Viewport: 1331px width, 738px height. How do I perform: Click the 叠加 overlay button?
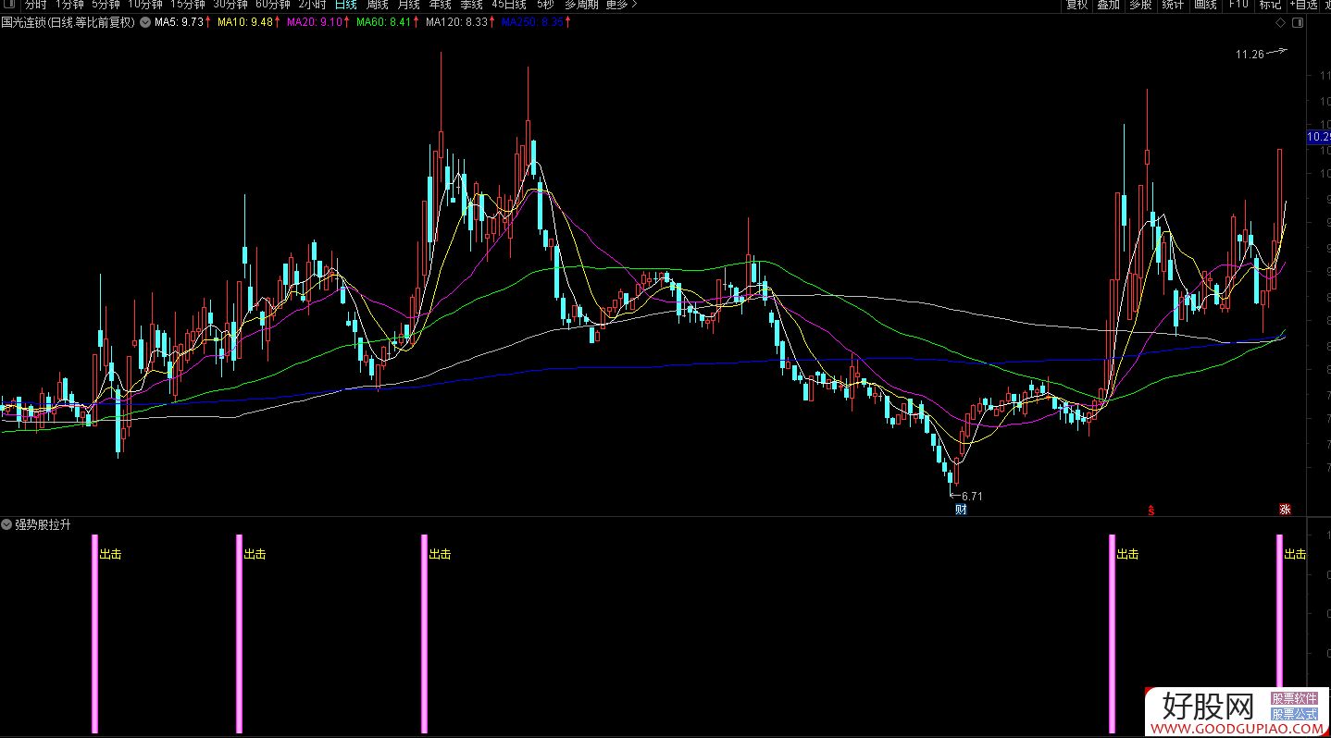click(x=1109, y=4)
